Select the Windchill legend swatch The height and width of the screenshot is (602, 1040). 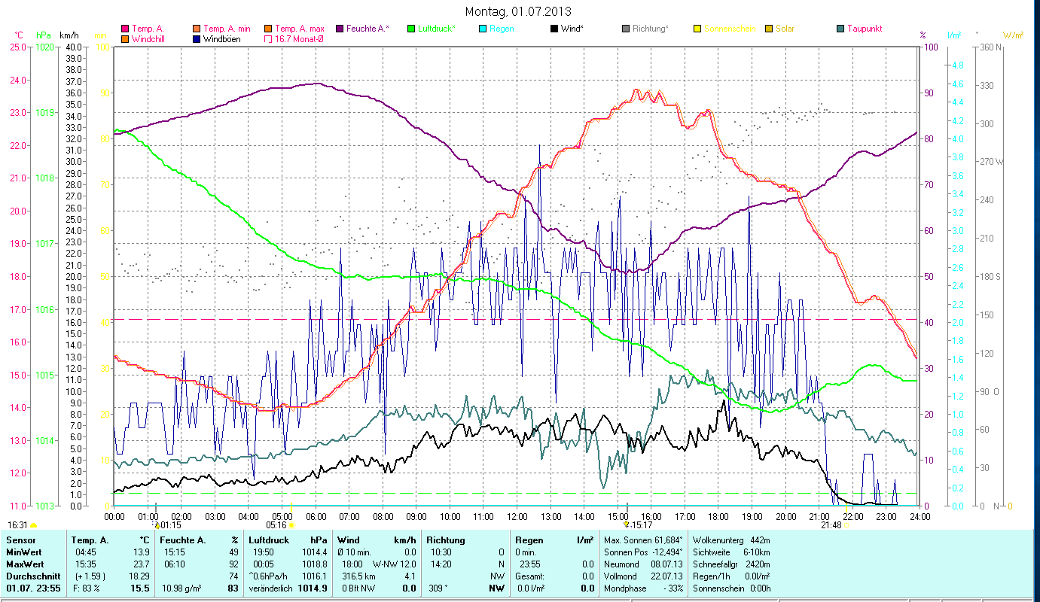(x=124, y=39)
